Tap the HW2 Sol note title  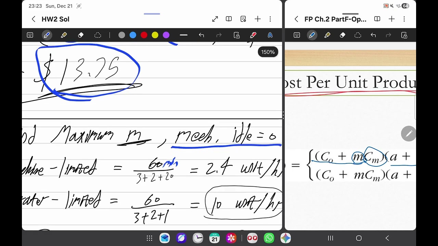click(55, 19)
